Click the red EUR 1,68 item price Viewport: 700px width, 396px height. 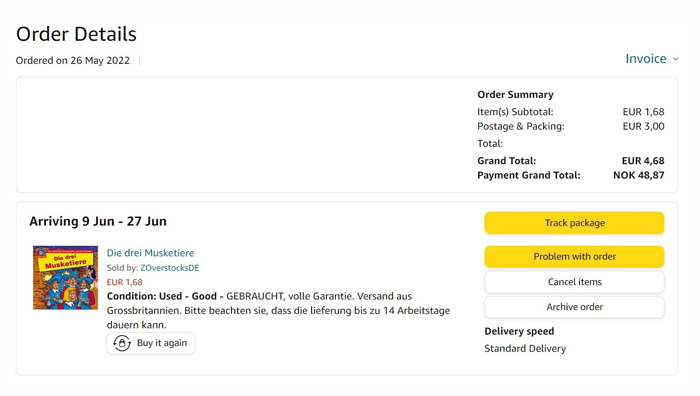click(124, 282)
